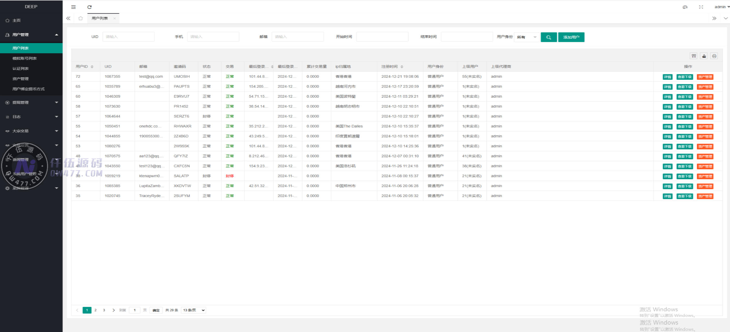Go to home tab icon
This screenshot has width=730, height=332.
(80, 18)
